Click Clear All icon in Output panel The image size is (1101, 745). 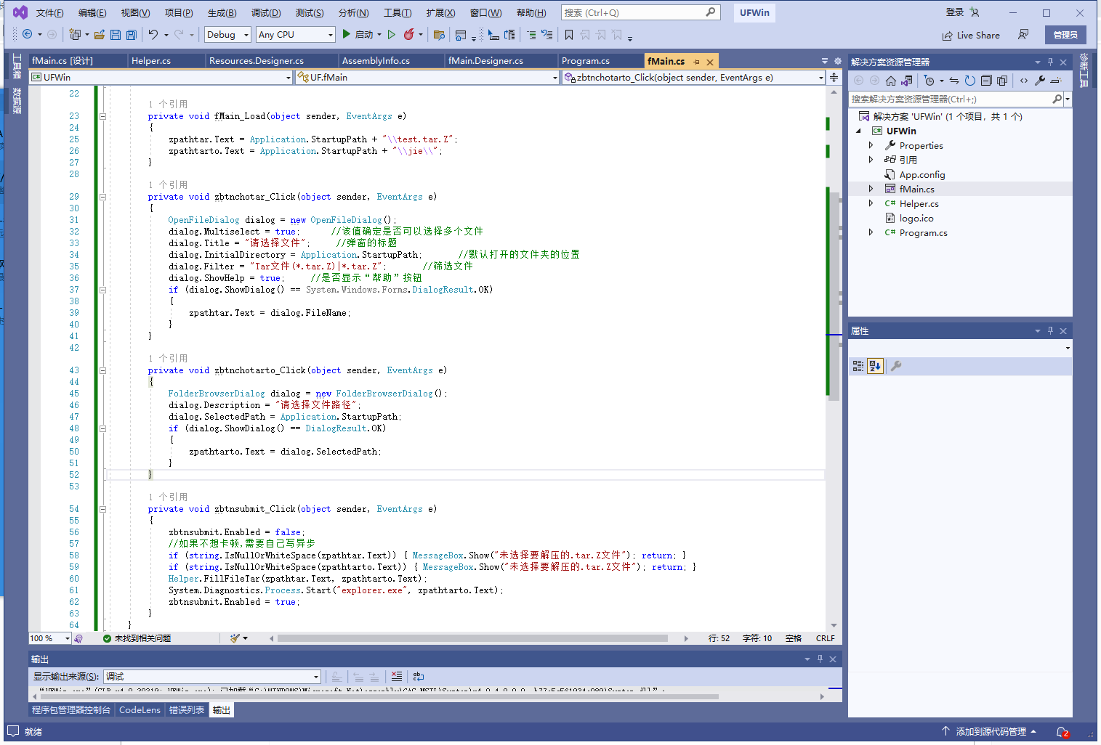click(396, 676)
